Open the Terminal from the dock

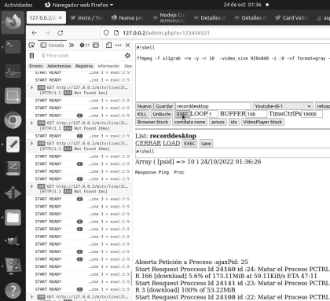(x=13, y=46)
